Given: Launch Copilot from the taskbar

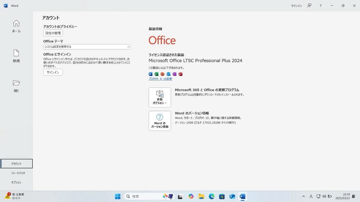Looking at the screenshot, I should tap(191, 196).
